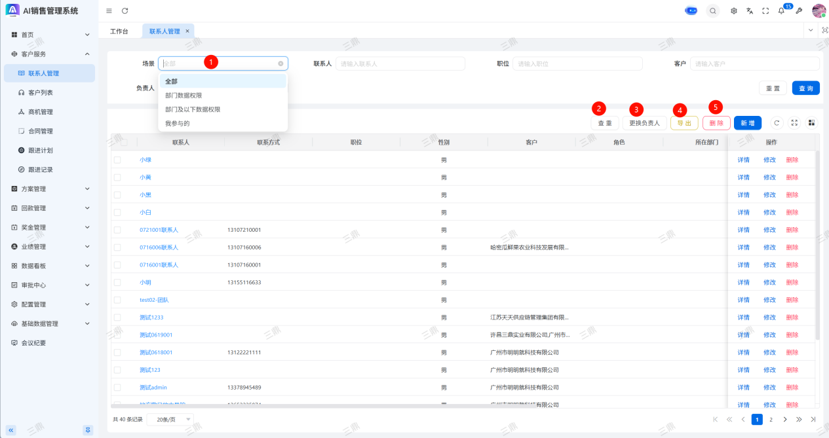Choose 部门数据权限 from the 场景 dropdown
Image resolution: width=829 pixels, height=438 pixels.
pos(183,96)
